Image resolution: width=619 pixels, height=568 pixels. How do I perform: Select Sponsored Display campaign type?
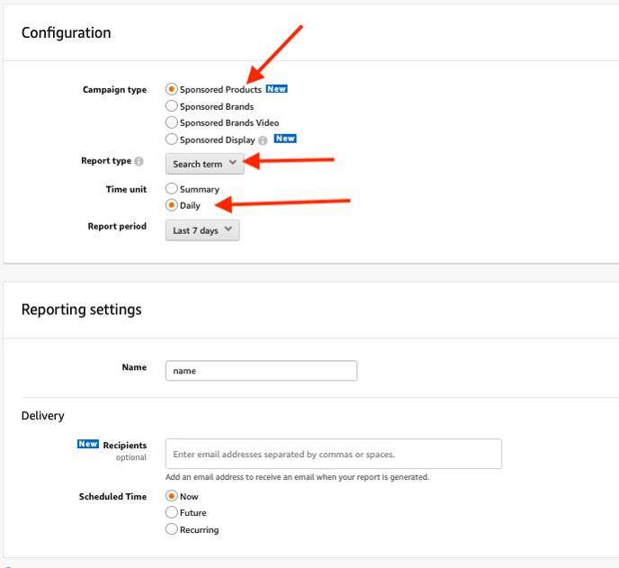click(x=171, y=140)
